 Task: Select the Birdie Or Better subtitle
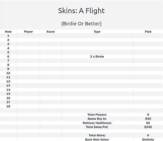tap(81, 24)
